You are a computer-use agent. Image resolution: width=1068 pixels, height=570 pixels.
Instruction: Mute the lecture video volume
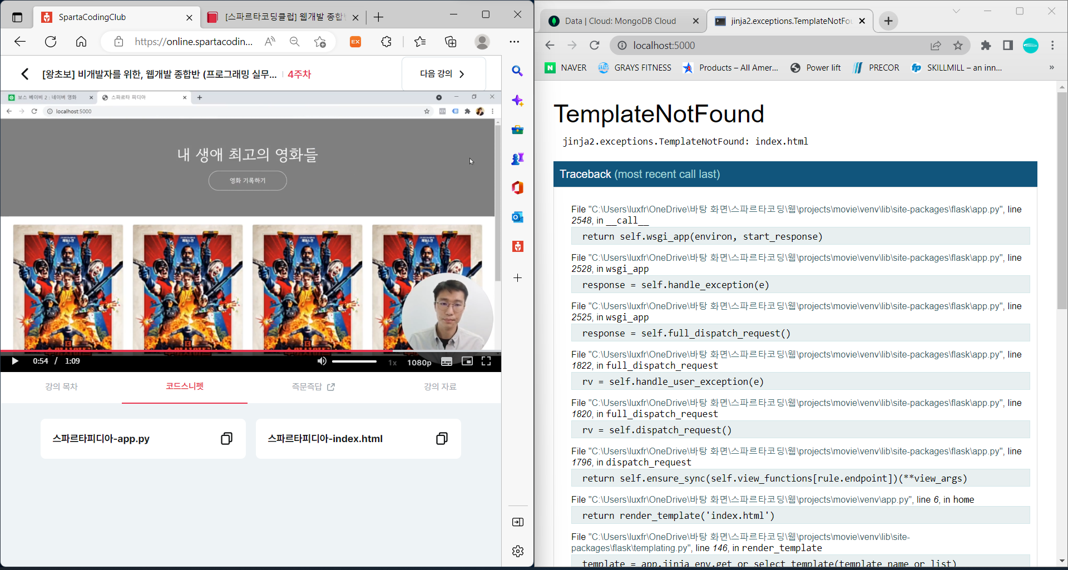(322, 361)
